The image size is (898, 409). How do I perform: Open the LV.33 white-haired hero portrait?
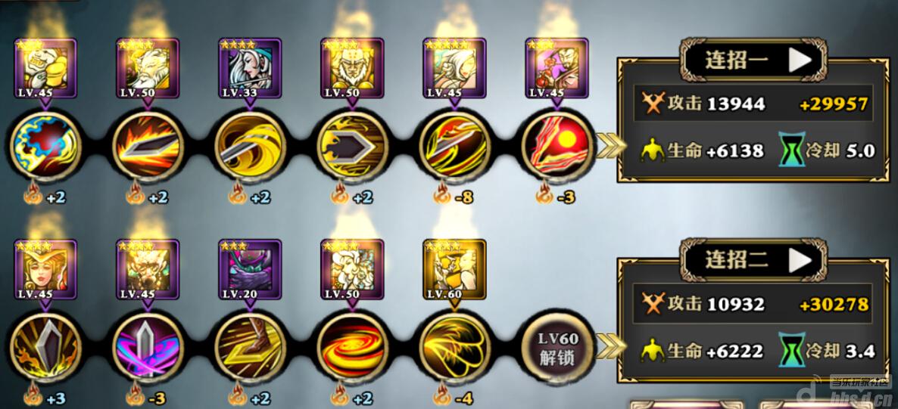pyautogui.click(x=251, y=70)
